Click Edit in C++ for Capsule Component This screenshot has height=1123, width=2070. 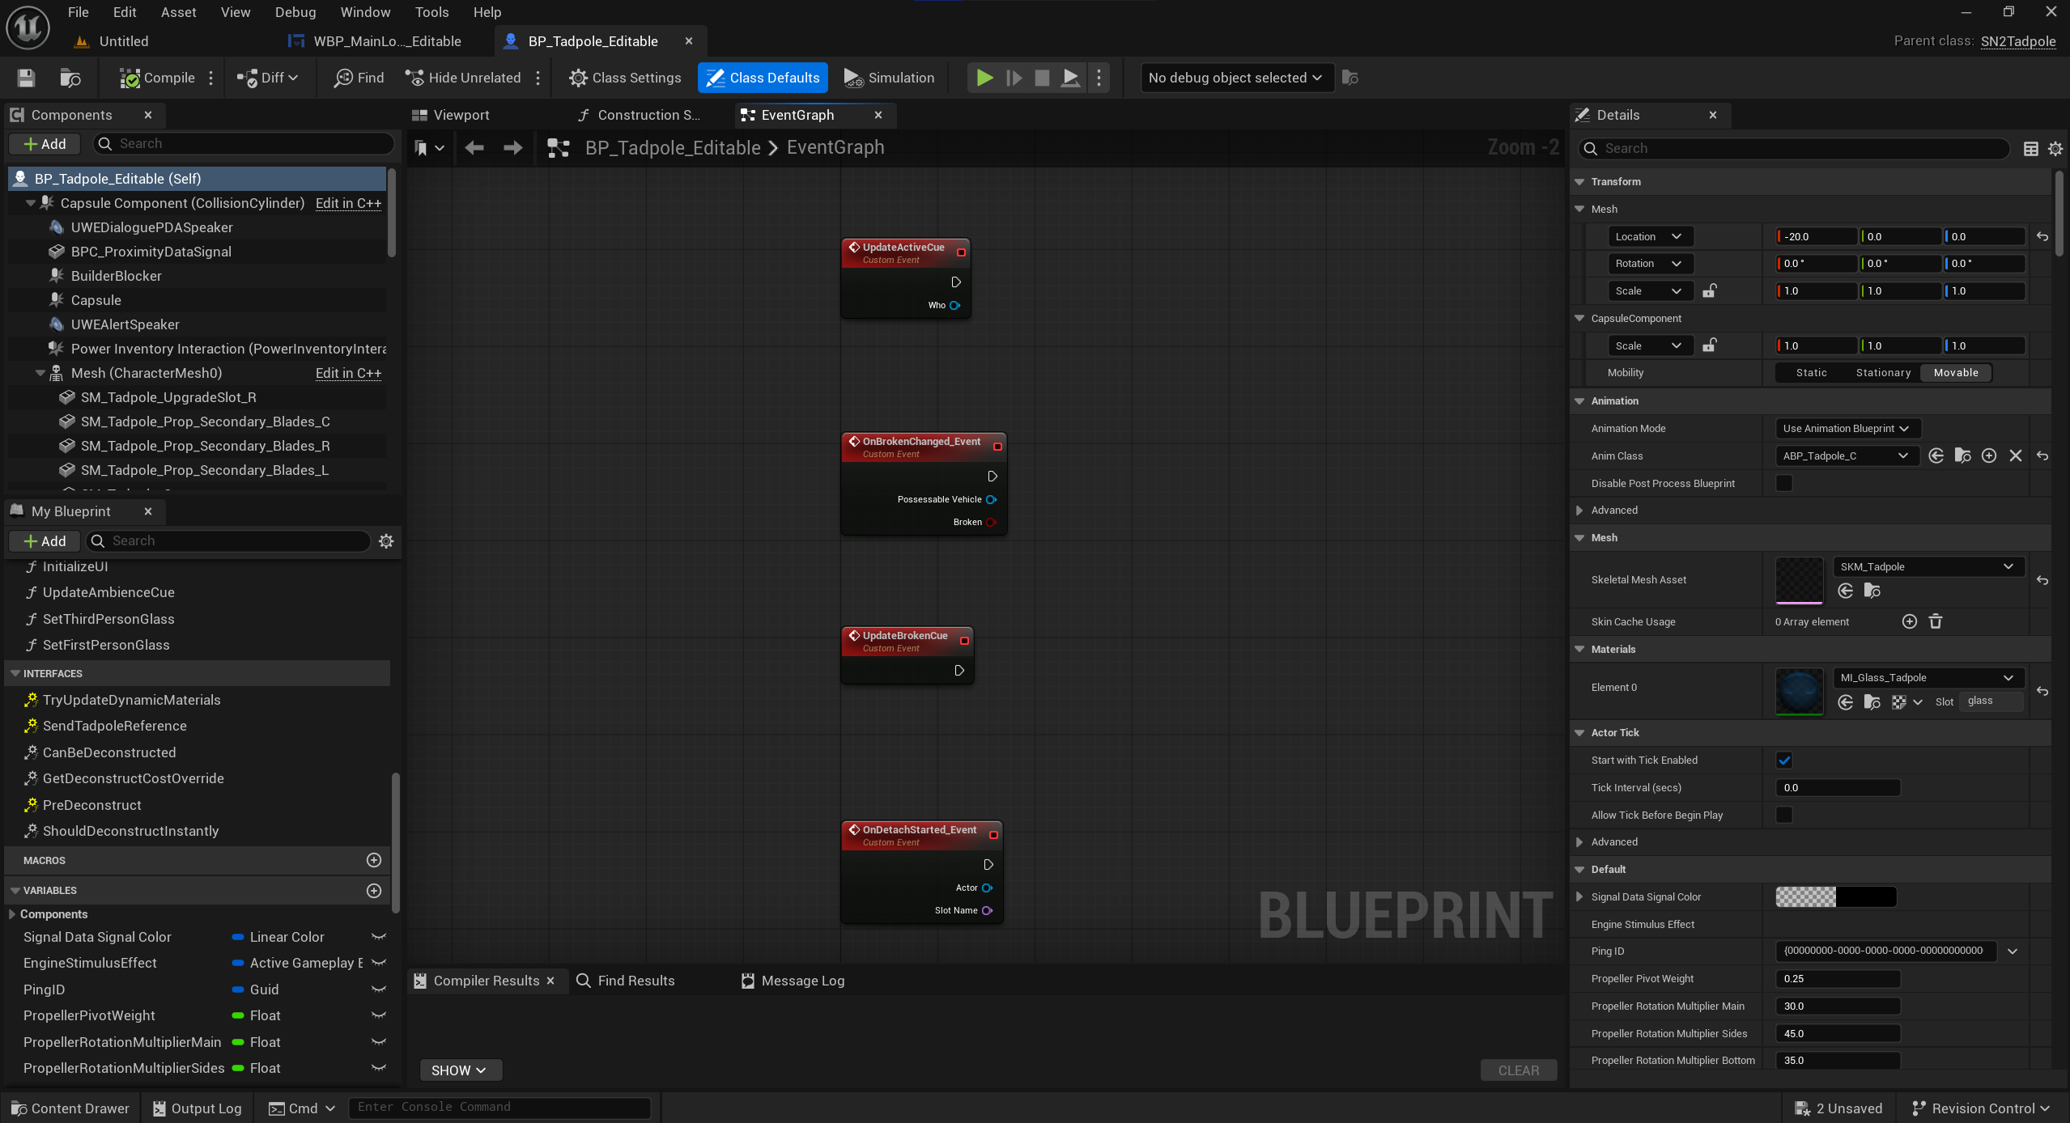[348, 203]
